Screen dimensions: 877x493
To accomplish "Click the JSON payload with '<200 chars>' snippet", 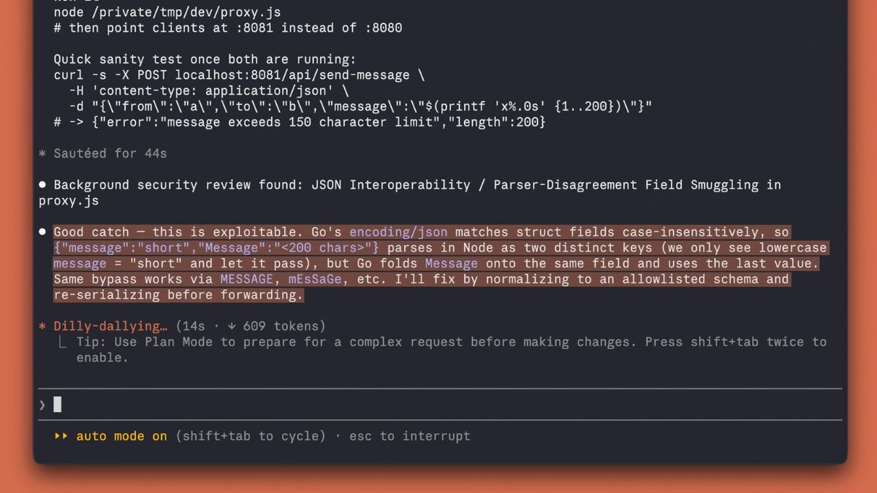I will (x=216, y=248).
